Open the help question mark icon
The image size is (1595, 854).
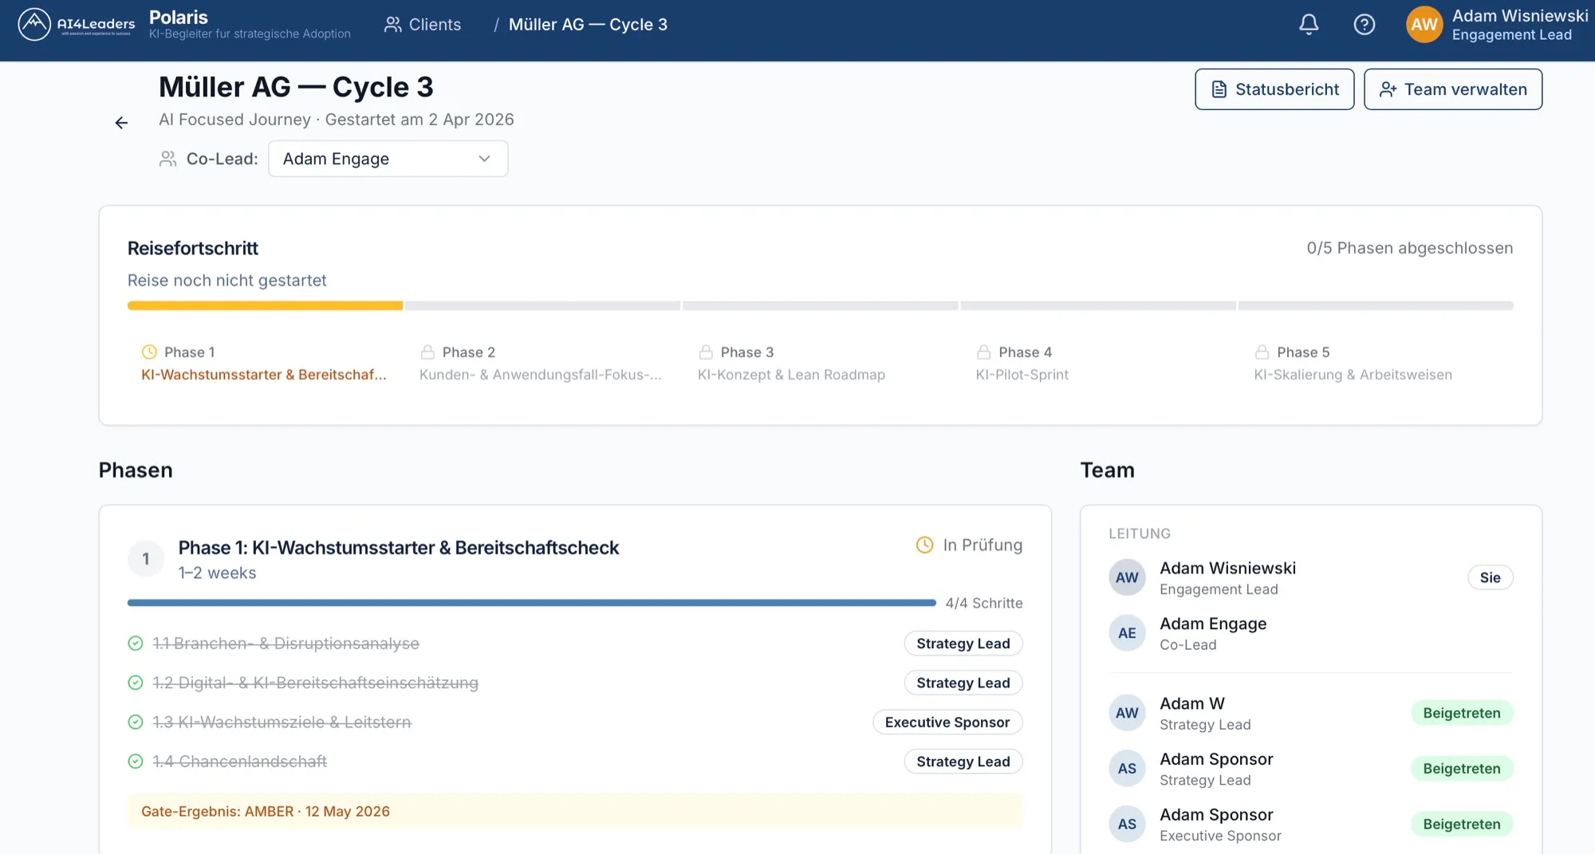tap(1365, 25)
